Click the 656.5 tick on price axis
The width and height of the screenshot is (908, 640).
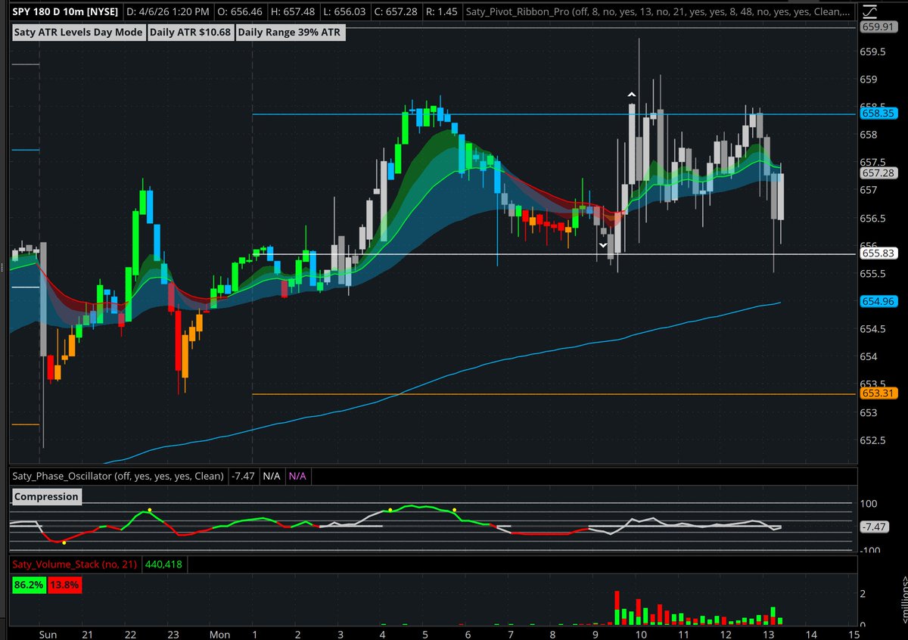tap(873, 218)
